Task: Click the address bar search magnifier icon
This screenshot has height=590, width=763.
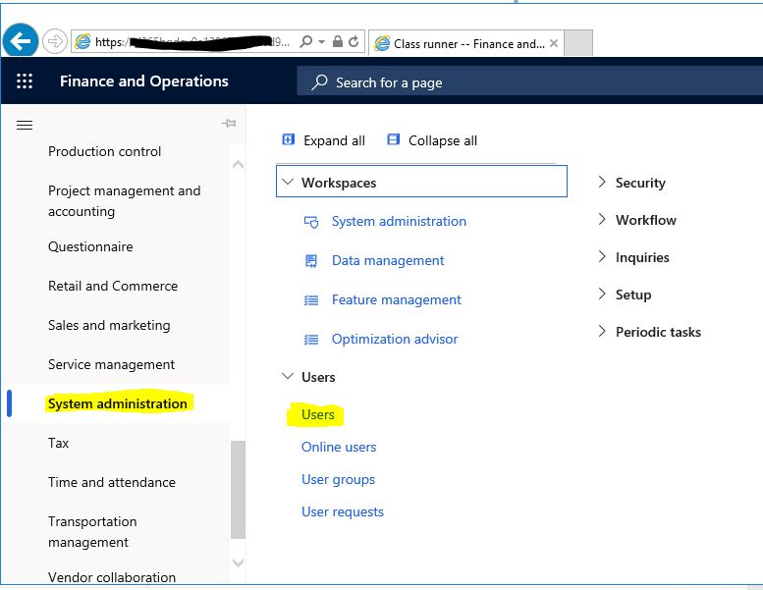Action: [x=306, y=41]
